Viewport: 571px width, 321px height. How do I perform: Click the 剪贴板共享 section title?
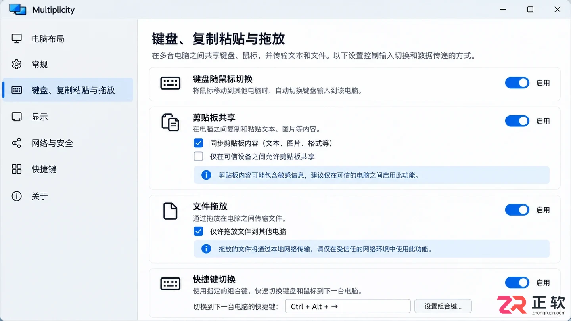click(x=214, y=118)
